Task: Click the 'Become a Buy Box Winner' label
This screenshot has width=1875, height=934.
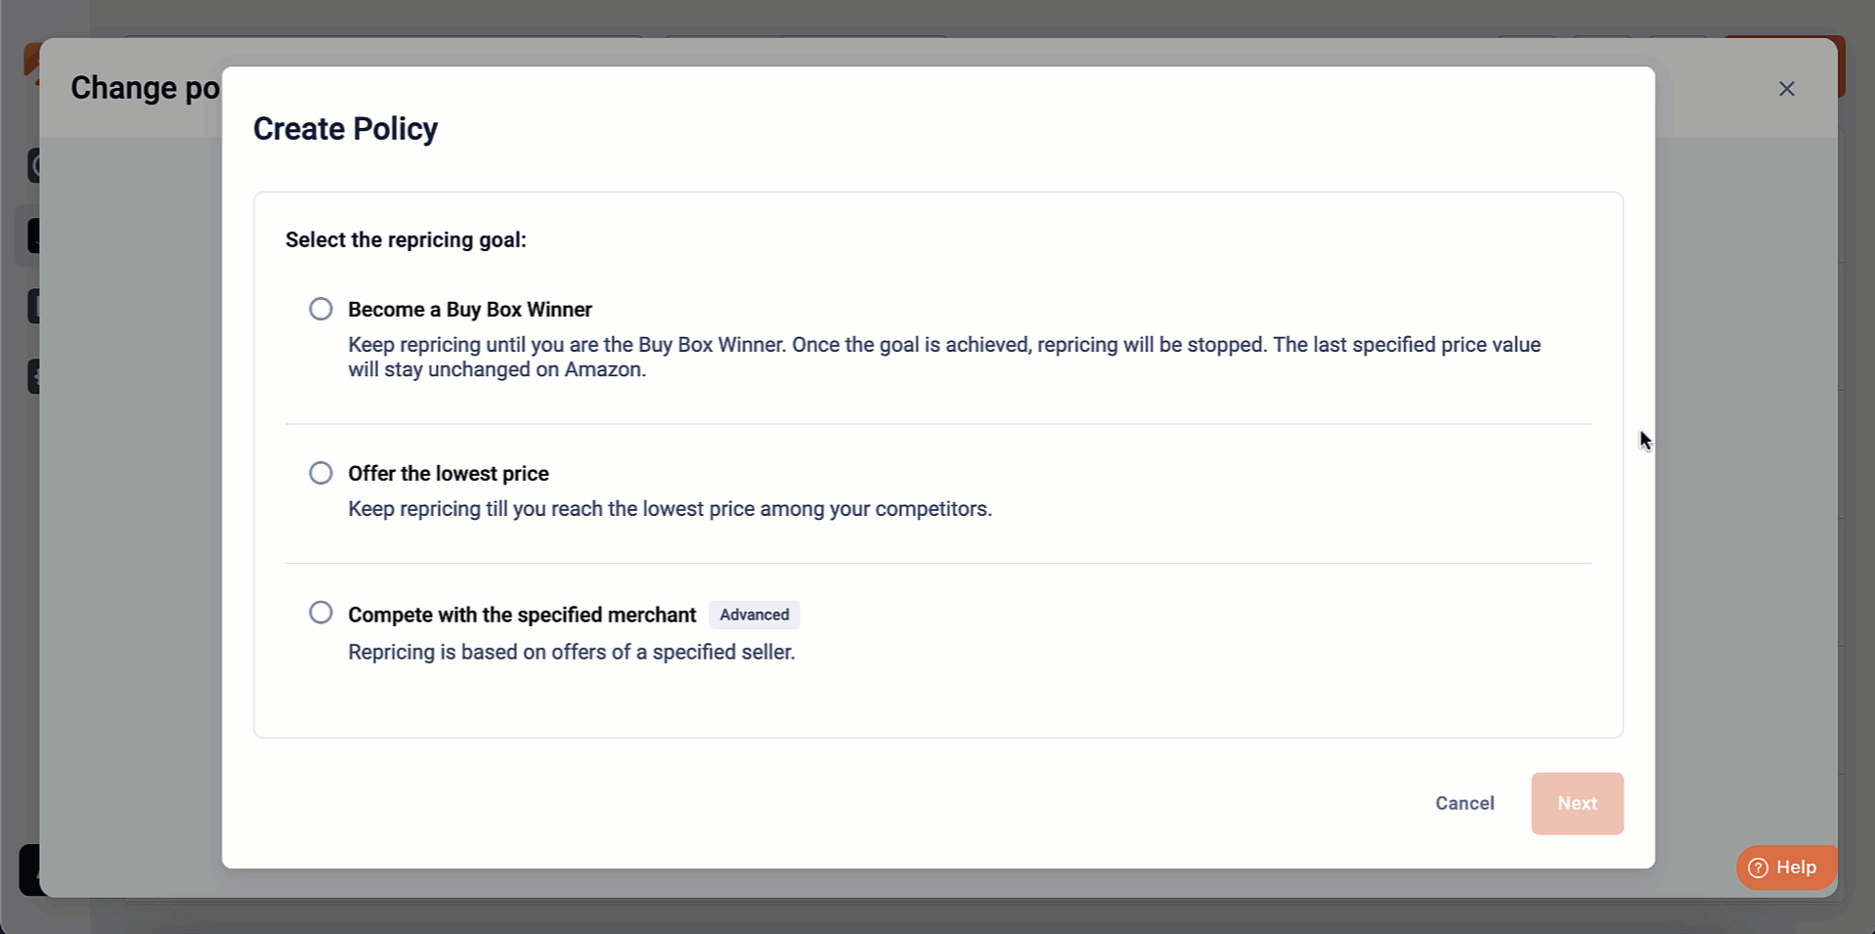Action: [x=469, y=310]
